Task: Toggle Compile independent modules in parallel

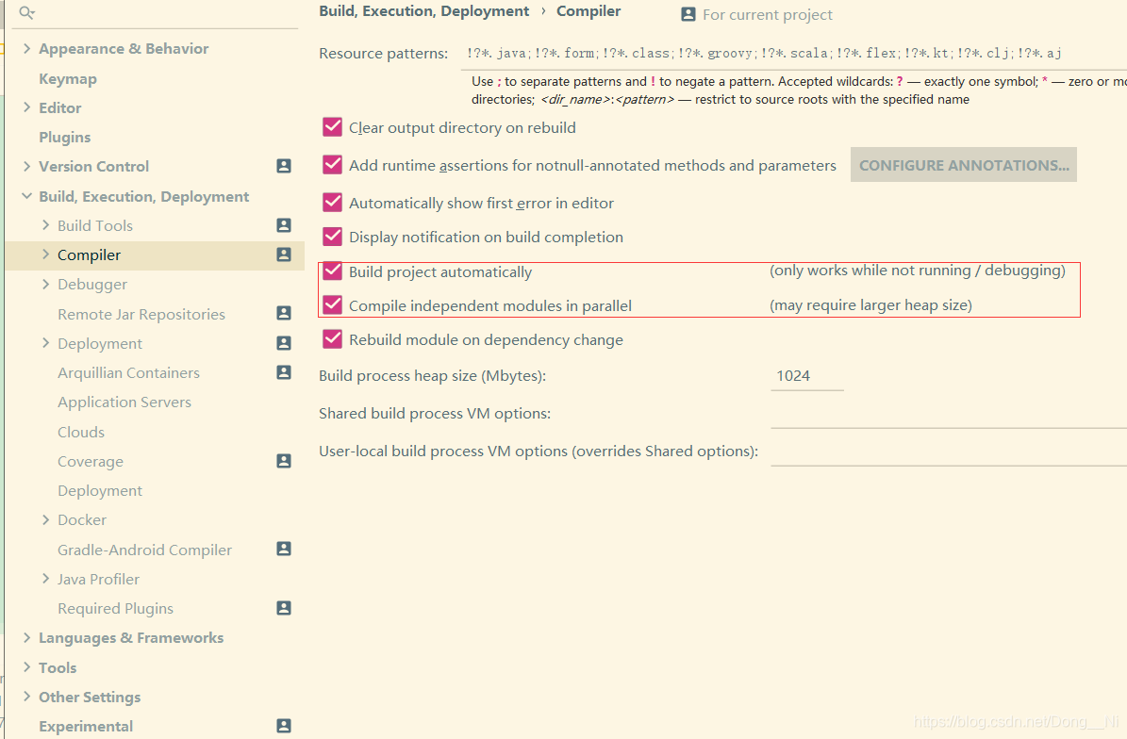Action: pos(332,304)
